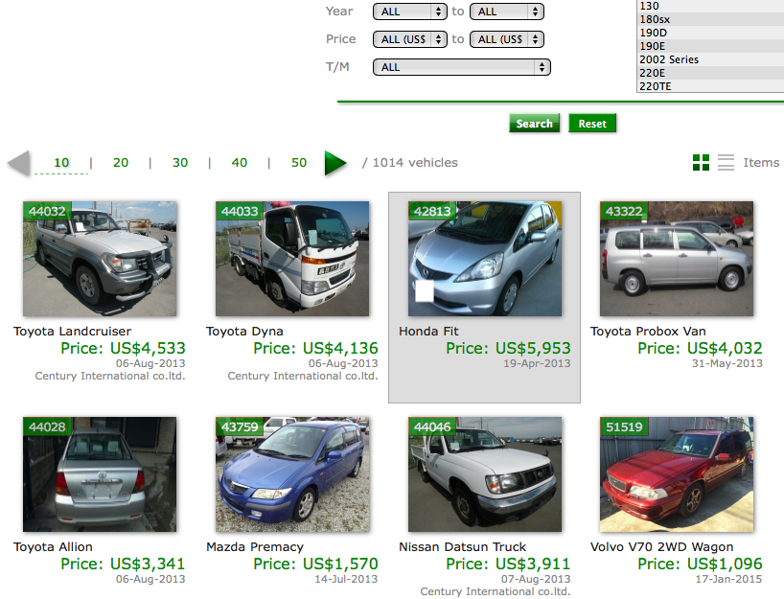The height and width of the screenshot is (599, 784).
Task: Open T/M transmission dropdown
Action: coord(462,67)
